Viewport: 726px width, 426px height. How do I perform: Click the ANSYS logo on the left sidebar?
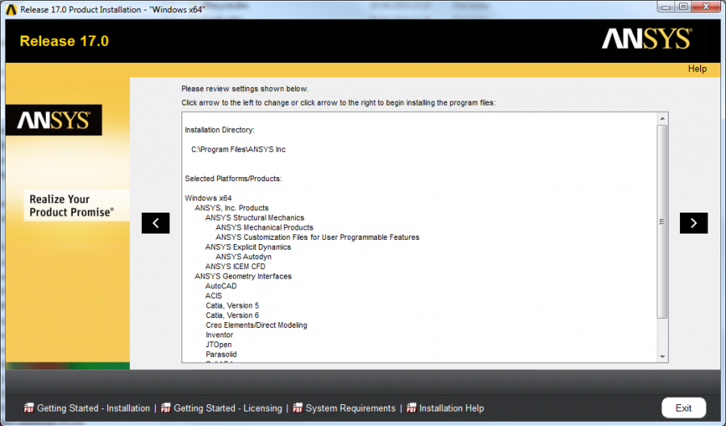coord(54,120)
